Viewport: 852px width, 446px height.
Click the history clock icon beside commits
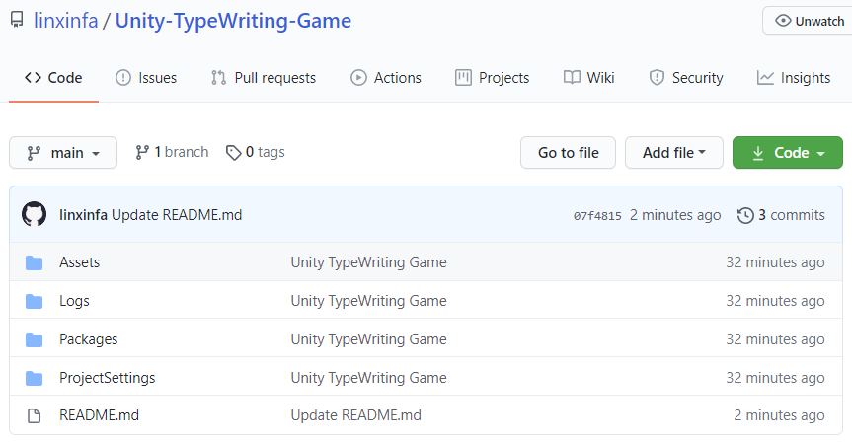[745, 216]
